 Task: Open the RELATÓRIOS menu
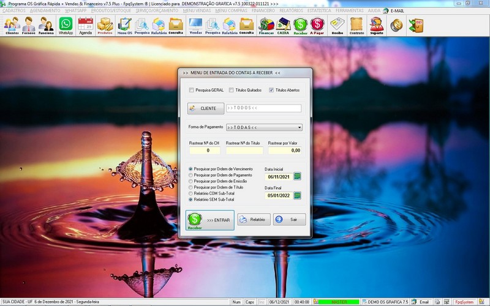[291, 10]
